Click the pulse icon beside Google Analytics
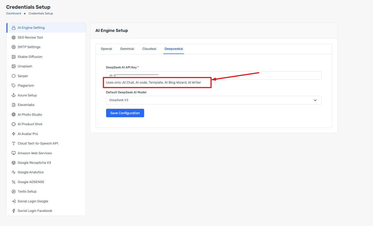The width and height of the screenshot is (373, 226). pos(14,172)
